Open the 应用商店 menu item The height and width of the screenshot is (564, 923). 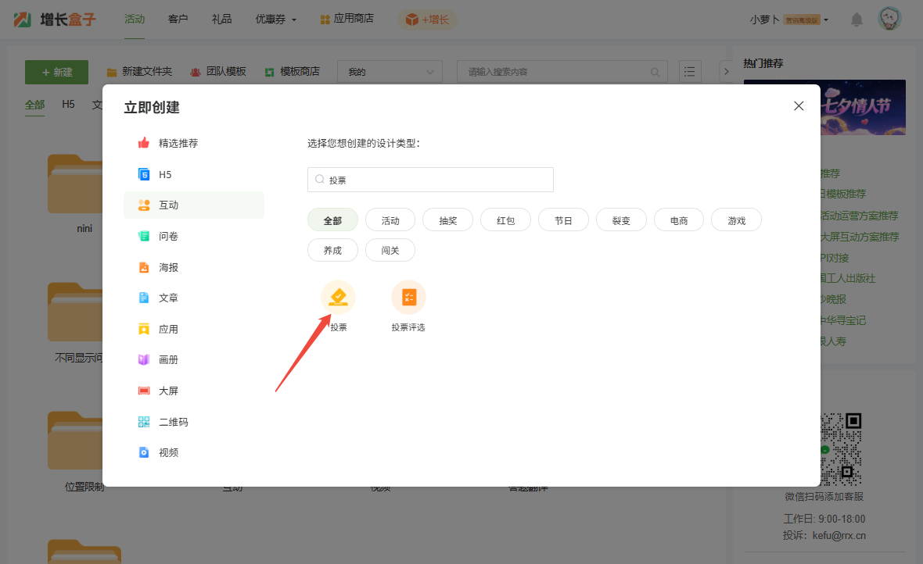pos(347,19)
